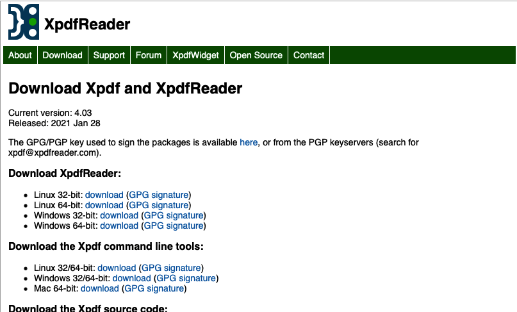Image resolution: width=517 pixels, height=312 pixels.
Task: Open GPG signature for Windows 64-bit reader
Action: [174, 226]
